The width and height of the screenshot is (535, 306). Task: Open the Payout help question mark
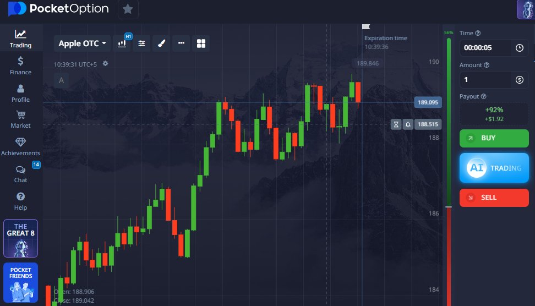483,96
